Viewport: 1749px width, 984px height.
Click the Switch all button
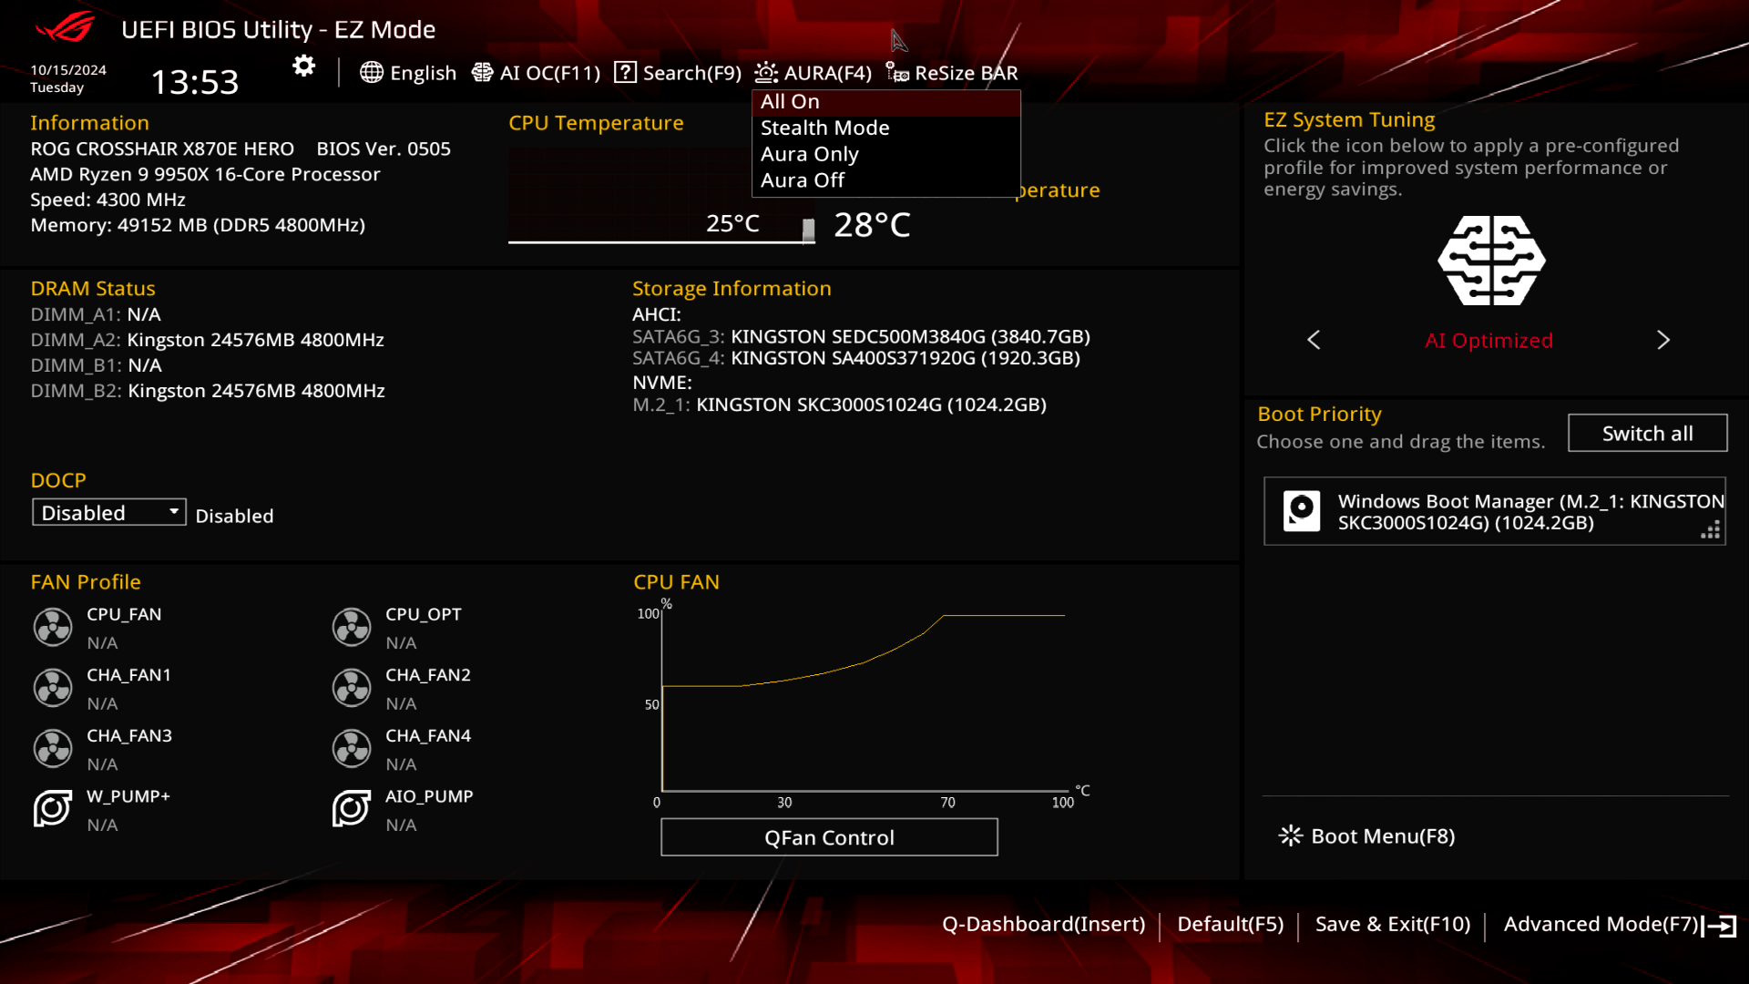pyautogui.click(x=1647, y=433)
